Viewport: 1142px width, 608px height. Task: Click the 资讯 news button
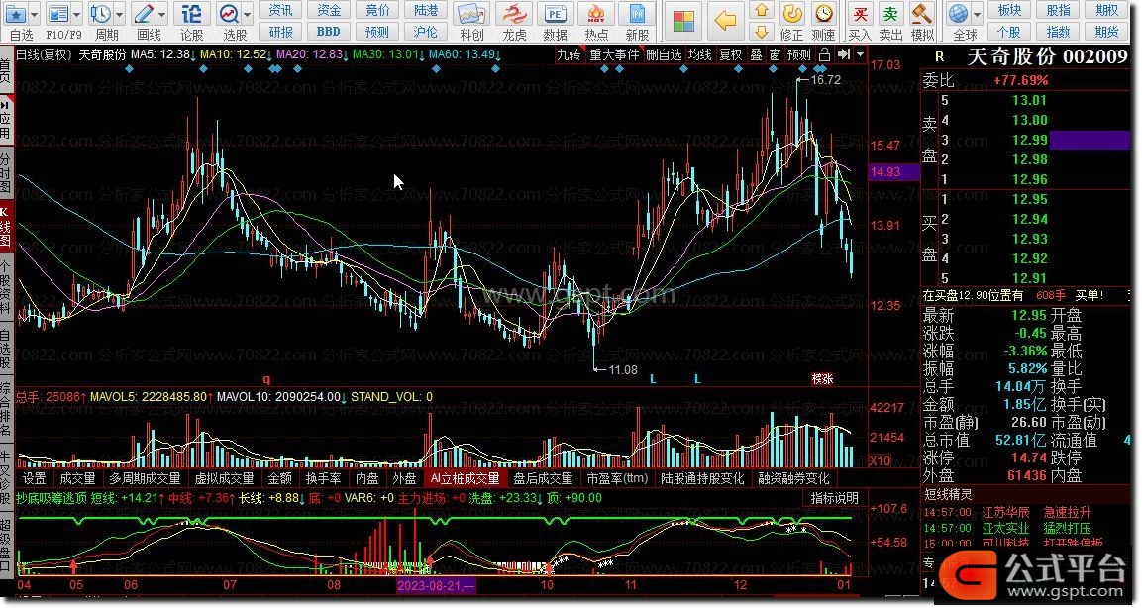280,10
